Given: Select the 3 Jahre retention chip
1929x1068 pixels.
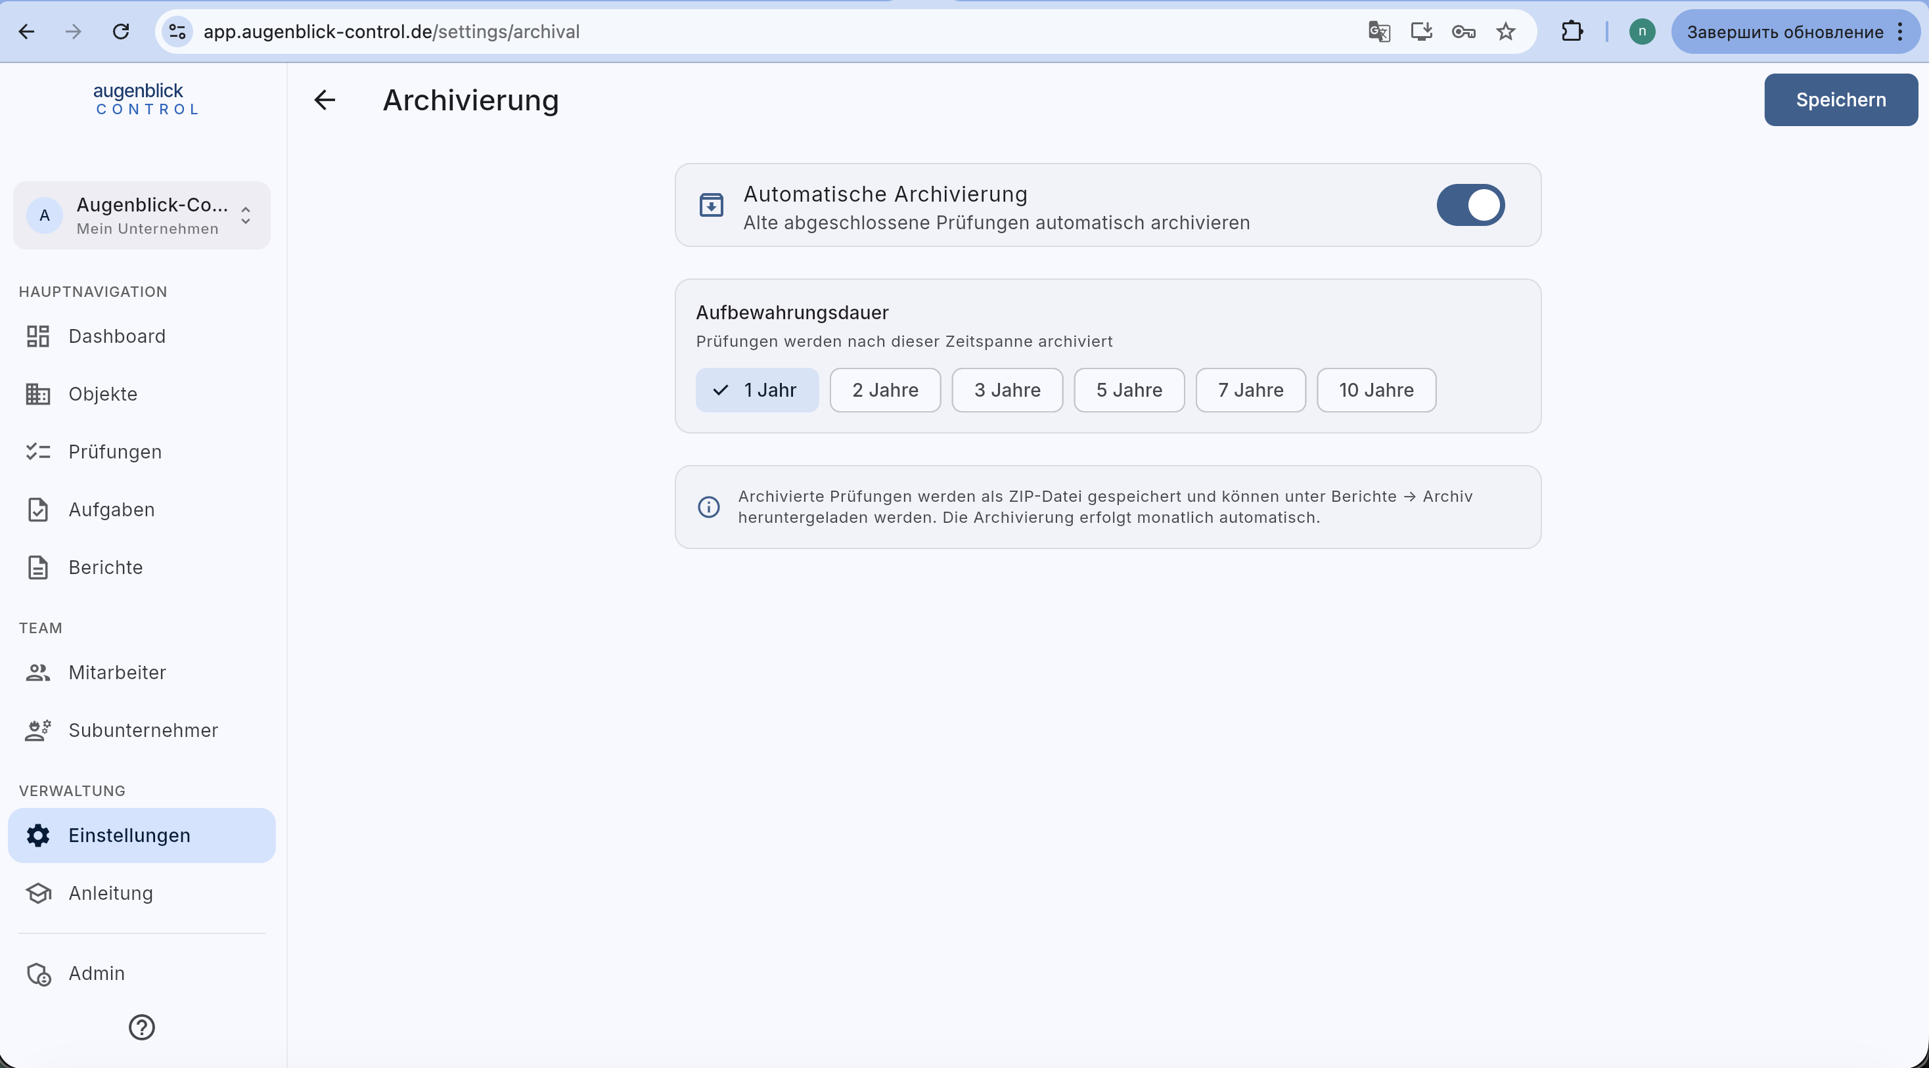Looking at the screenshot, I should point(1007,390).
